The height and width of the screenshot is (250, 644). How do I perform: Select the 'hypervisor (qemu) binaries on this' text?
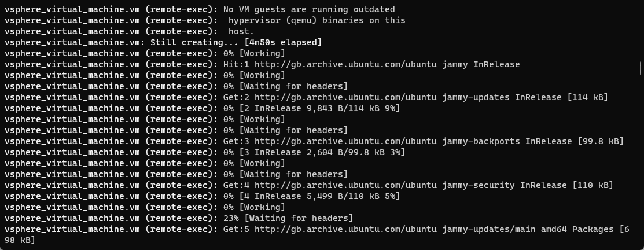pyautogui.click(x=317, y=20)
